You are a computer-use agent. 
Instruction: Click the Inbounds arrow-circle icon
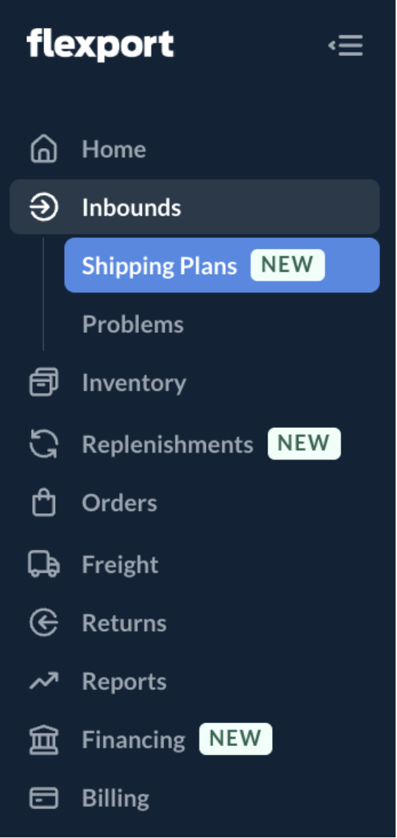44,207
